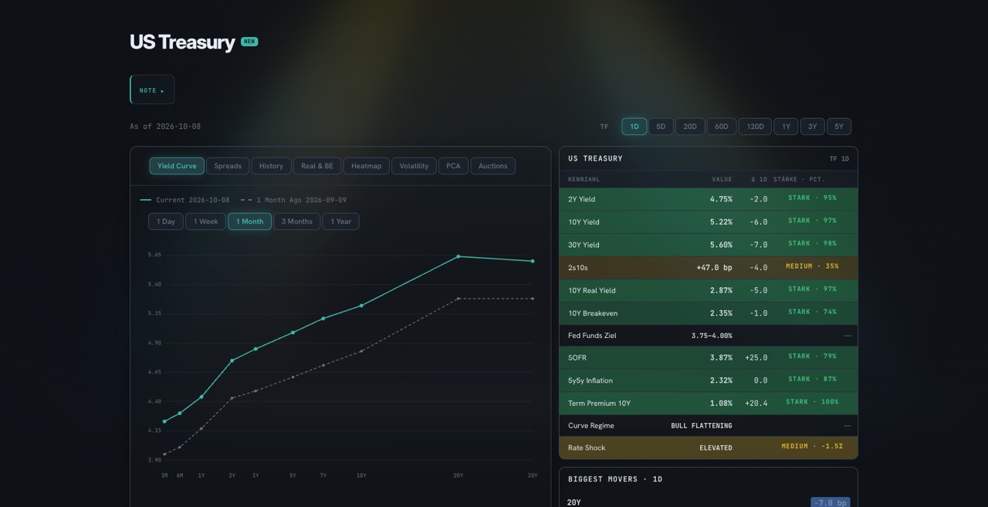Click the Curve Regime row
Viewport: 988px width, 507px height.
click(x=708, y=425)
